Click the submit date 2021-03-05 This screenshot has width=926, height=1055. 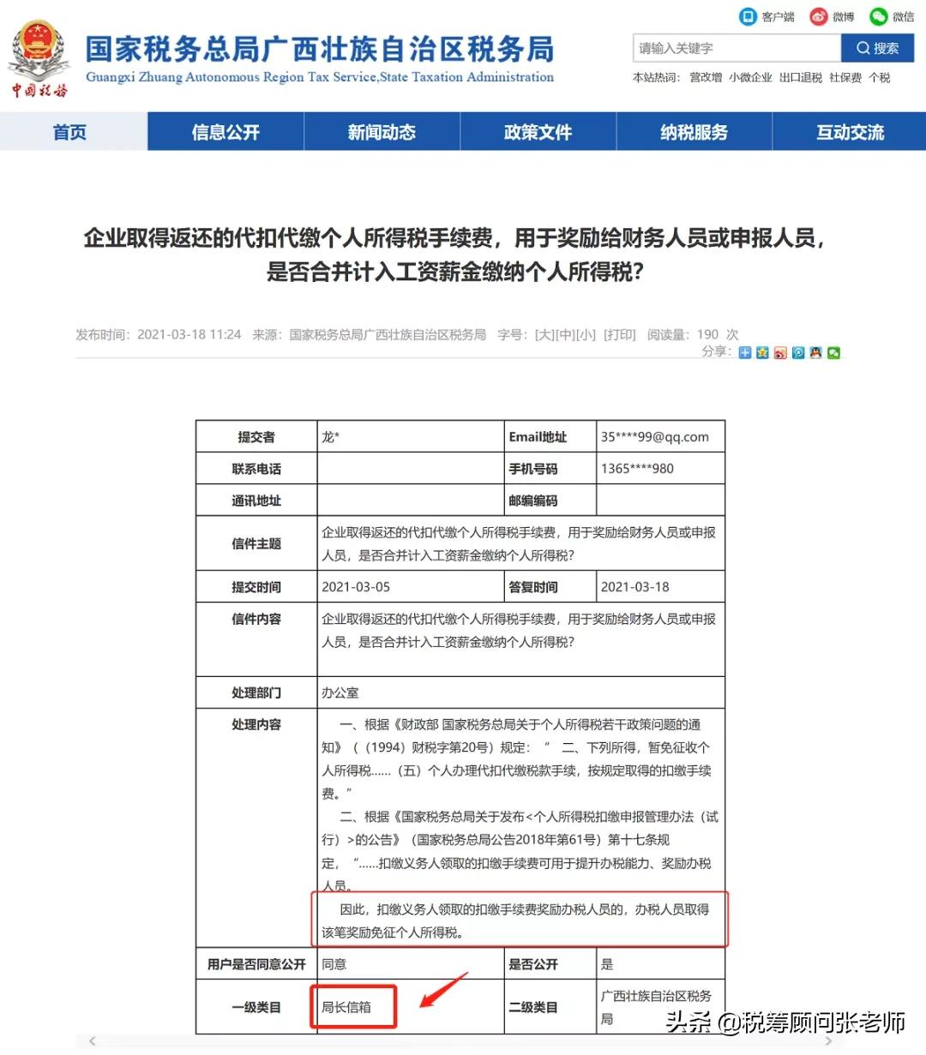point(356,586)
